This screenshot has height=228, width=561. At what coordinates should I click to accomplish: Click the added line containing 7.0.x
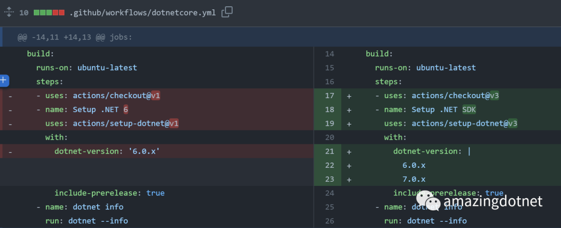(413, 179)
